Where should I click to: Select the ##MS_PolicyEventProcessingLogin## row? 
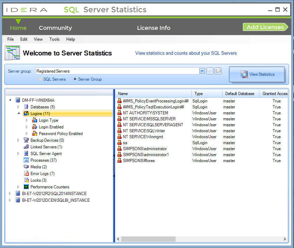tap(202, 101)
